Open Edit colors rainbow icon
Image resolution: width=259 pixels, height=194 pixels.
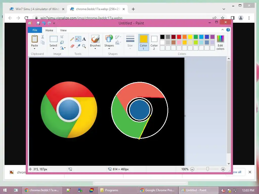[x=220, y=39]
